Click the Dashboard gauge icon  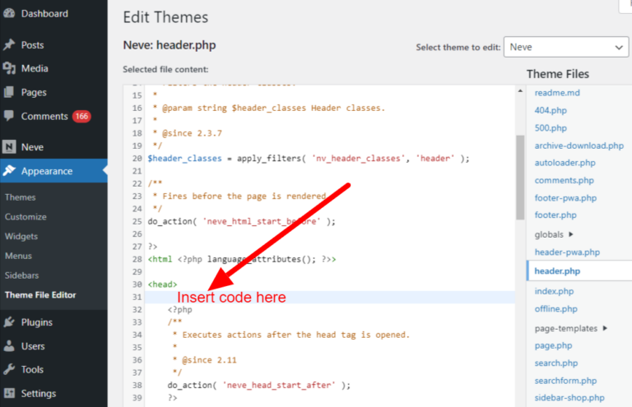click(x=9, y=14)
